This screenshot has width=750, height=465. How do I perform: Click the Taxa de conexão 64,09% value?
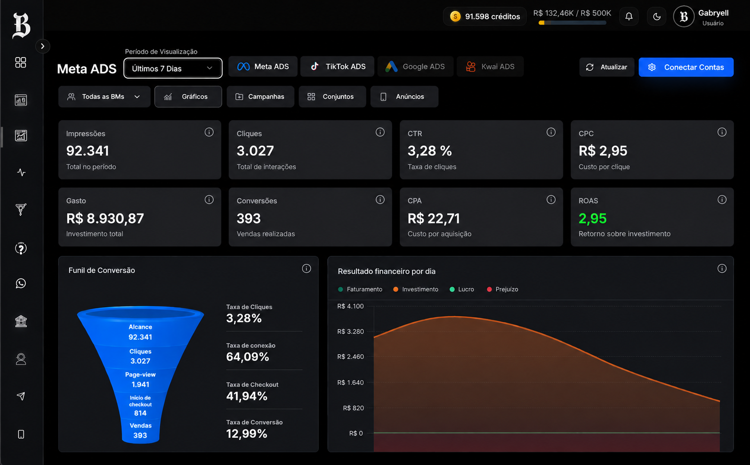248,357
